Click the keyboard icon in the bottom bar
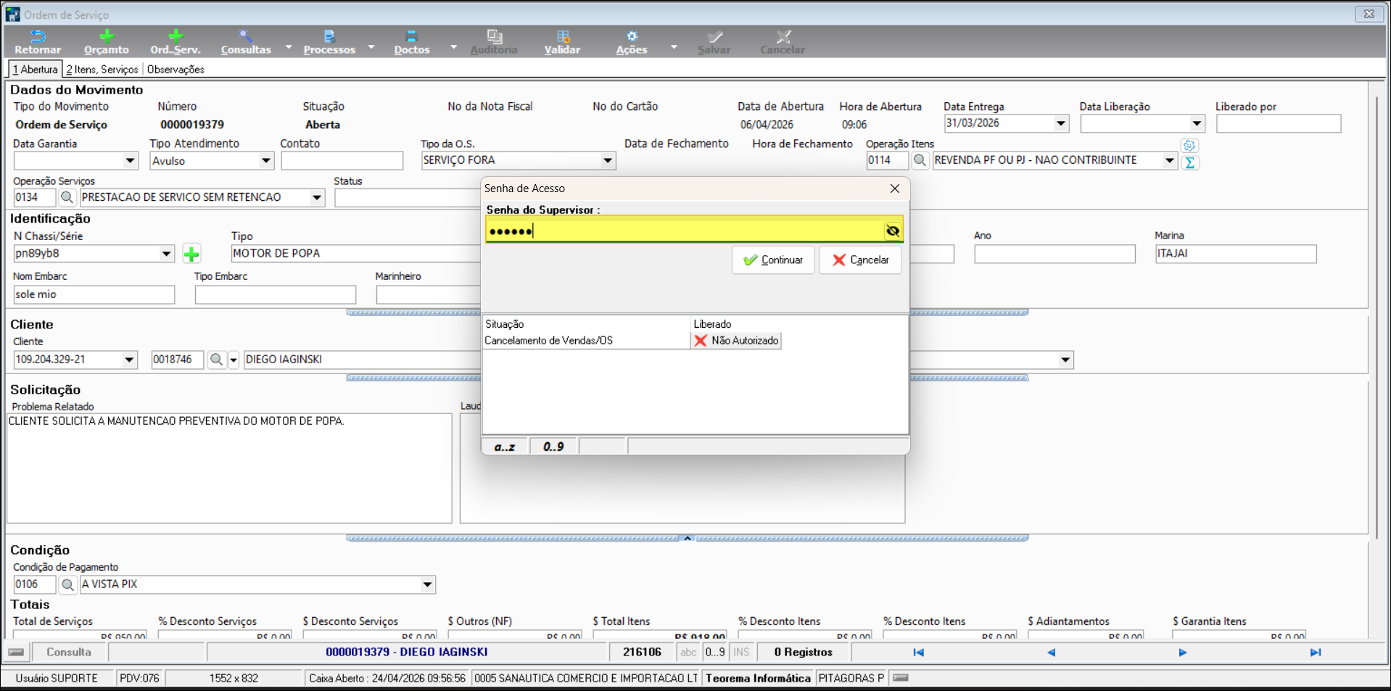The width and height of the screenshot is (1391, 691). point(16,653)
